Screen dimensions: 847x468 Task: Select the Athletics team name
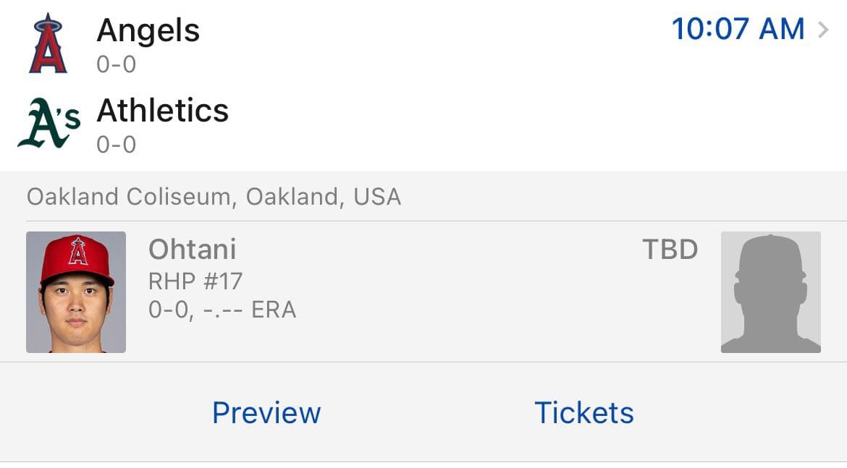pos(162,110)
